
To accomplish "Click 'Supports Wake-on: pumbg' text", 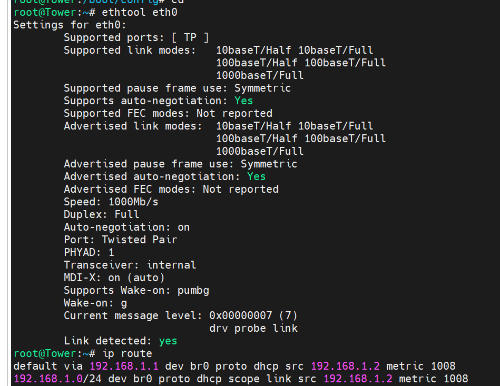I will [x=136, y=290].
